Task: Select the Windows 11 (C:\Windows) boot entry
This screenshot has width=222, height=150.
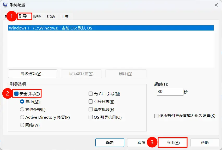Action: (x=111, y=28)
